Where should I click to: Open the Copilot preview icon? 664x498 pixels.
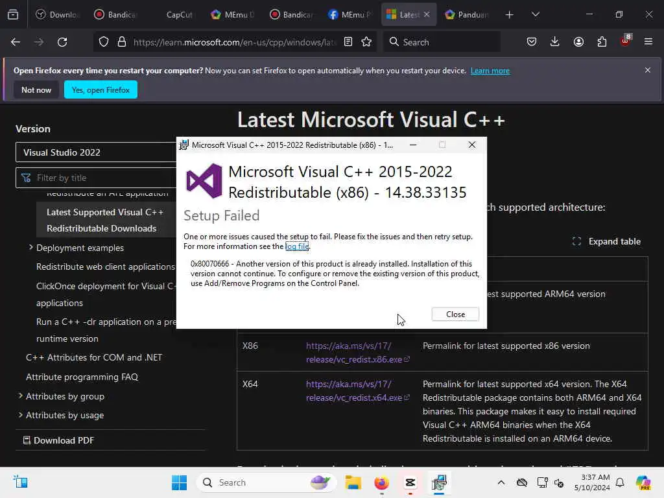click(x=643, y=482)
